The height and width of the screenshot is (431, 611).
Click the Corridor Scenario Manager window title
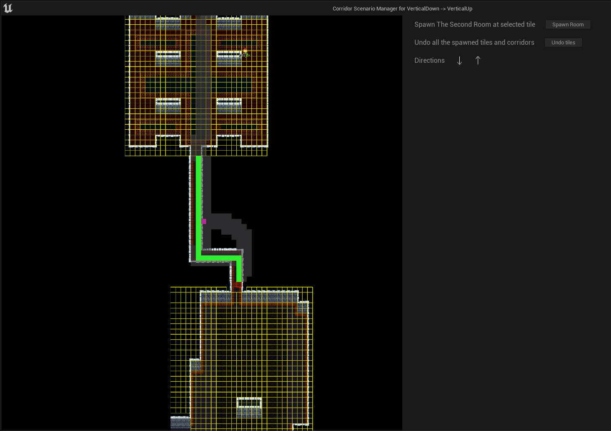402,8
